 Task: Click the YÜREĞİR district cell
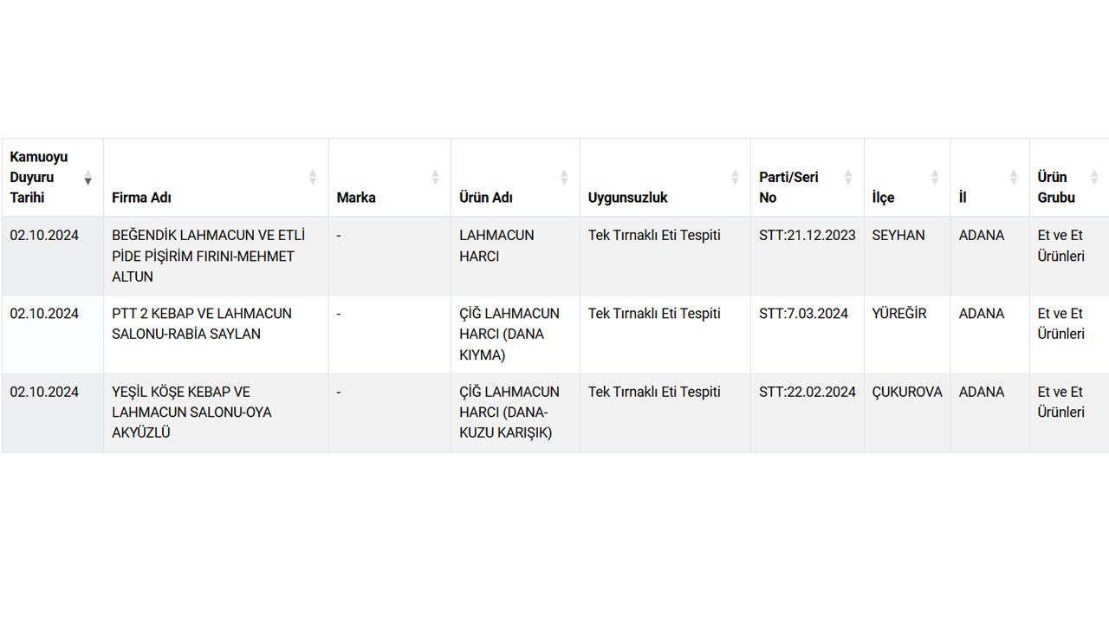[899, 313]
